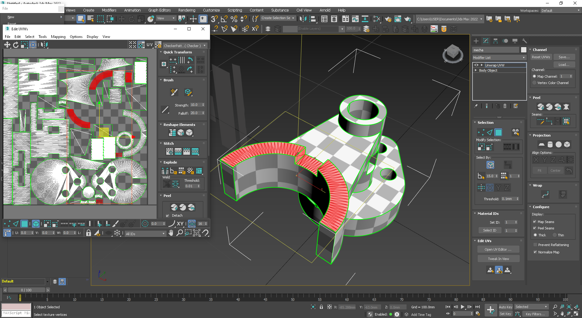Open the Modifier List dropdown

coord(499,57)
